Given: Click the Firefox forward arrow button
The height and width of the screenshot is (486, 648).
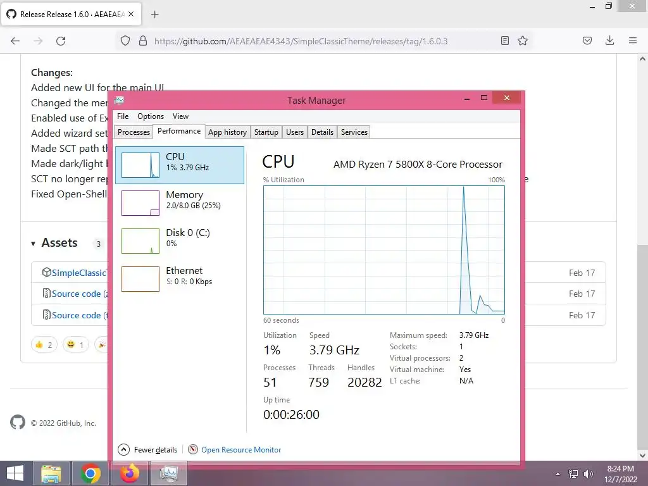Looking at the screenshot, I should [38, 41].
